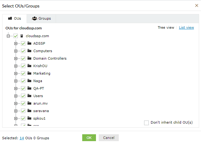The width and height of the screenshot is (201, 143).
Task: Expand the arun.mv OU node
Action: point(16,103)
